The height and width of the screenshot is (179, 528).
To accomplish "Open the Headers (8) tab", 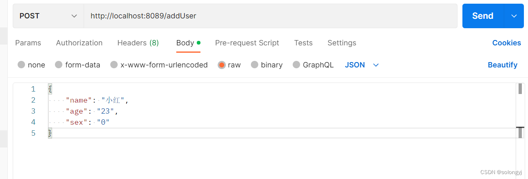I will point(138,43).
